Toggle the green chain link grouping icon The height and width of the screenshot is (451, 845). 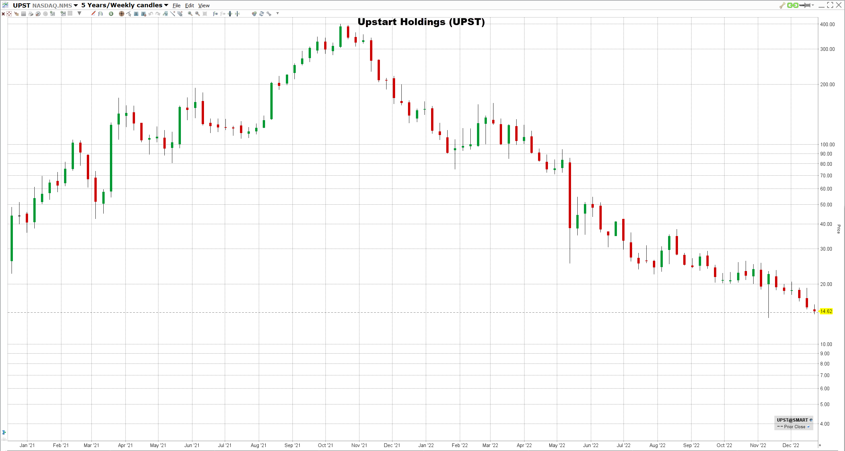pos(793,5)
